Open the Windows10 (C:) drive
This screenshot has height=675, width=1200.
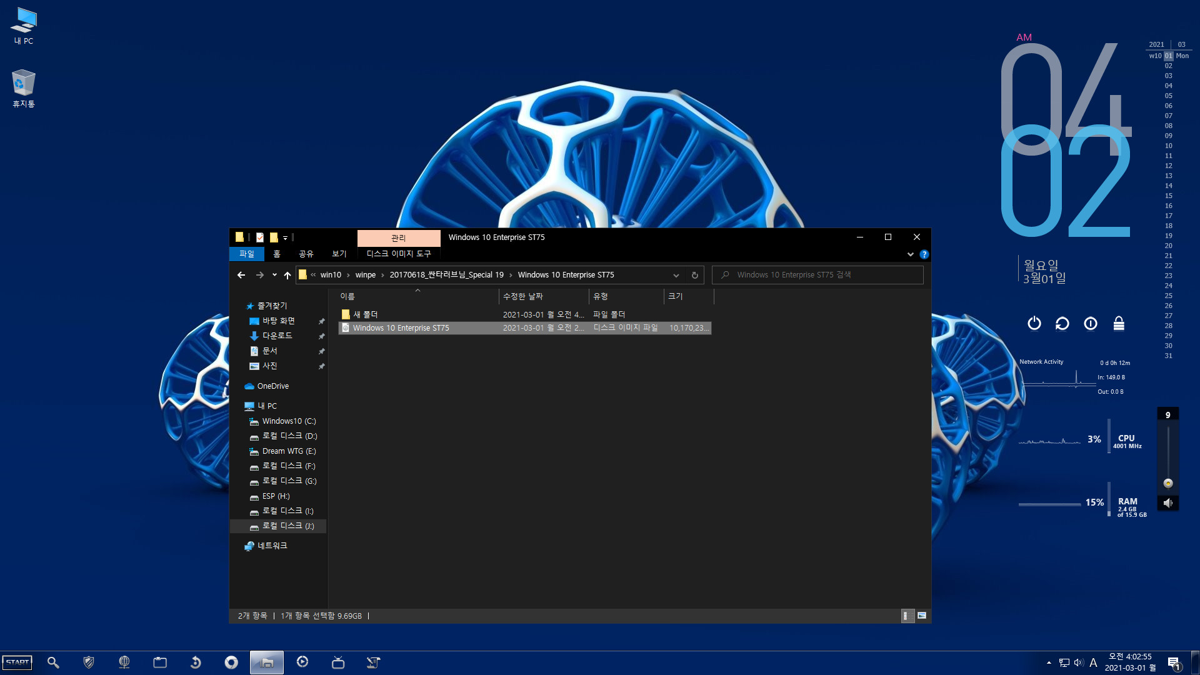[289, 421]
